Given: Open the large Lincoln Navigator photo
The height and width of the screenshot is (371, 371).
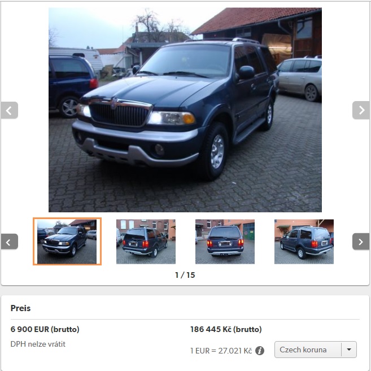Looking at the screenshot, I should [185, 110].
